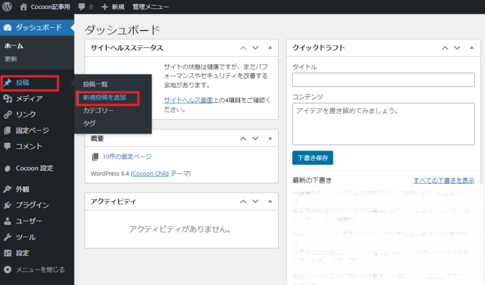Click the home icon beside Cocoon記事用
Image resolution: width=485 pixels, height=285 pixels.
point(24,7)
